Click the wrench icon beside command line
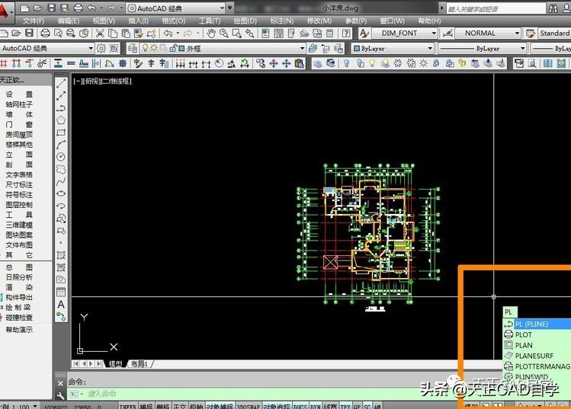The width and height of the screenshot is (571, 409). (x=60, y=395)
